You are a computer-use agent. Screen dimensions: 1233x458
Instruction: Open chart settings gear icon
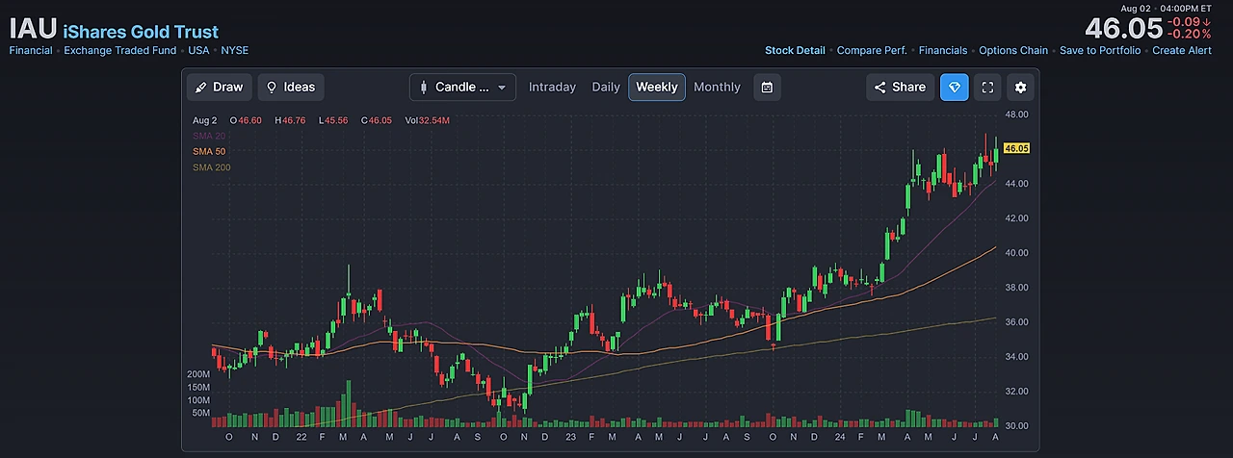(1021, 87)
